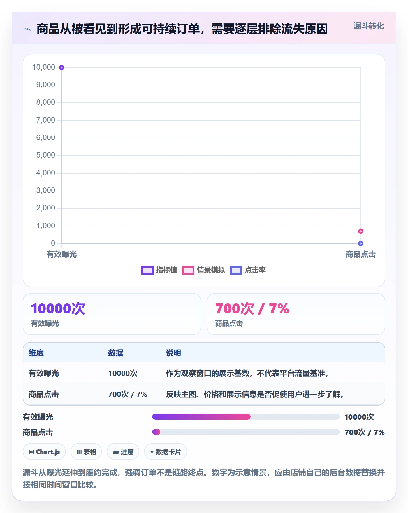Click the grid icon in the 表格 chip
The image size is (408, 513).
coord(79,452)
